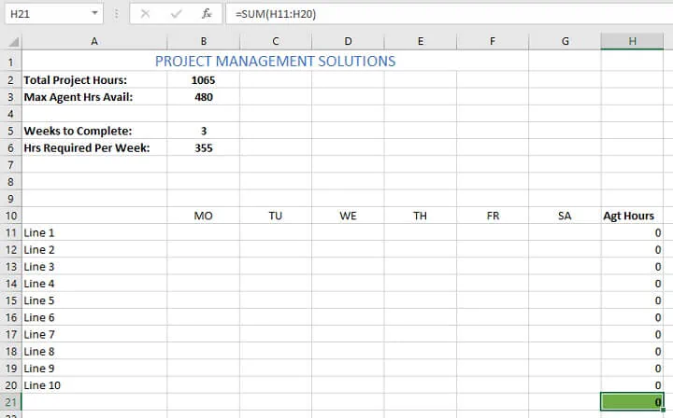The height and width of the screenshot is (418, 673).
Task: Select column G header
Action: [565, 42]
